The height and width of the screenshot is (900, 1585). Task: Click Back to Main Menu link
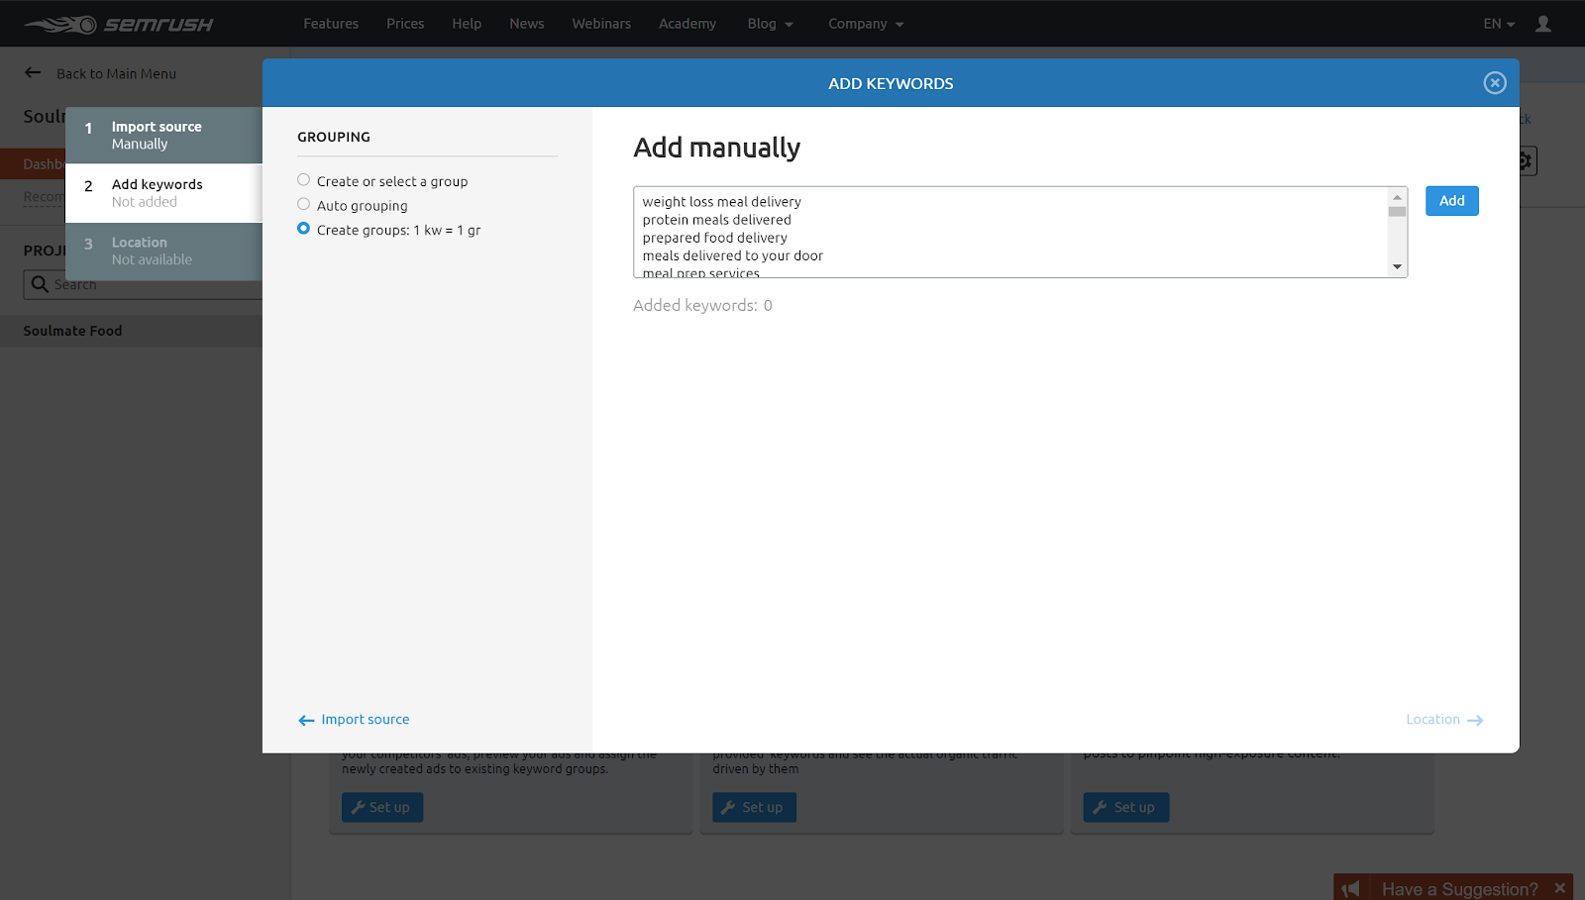[116, 73]
